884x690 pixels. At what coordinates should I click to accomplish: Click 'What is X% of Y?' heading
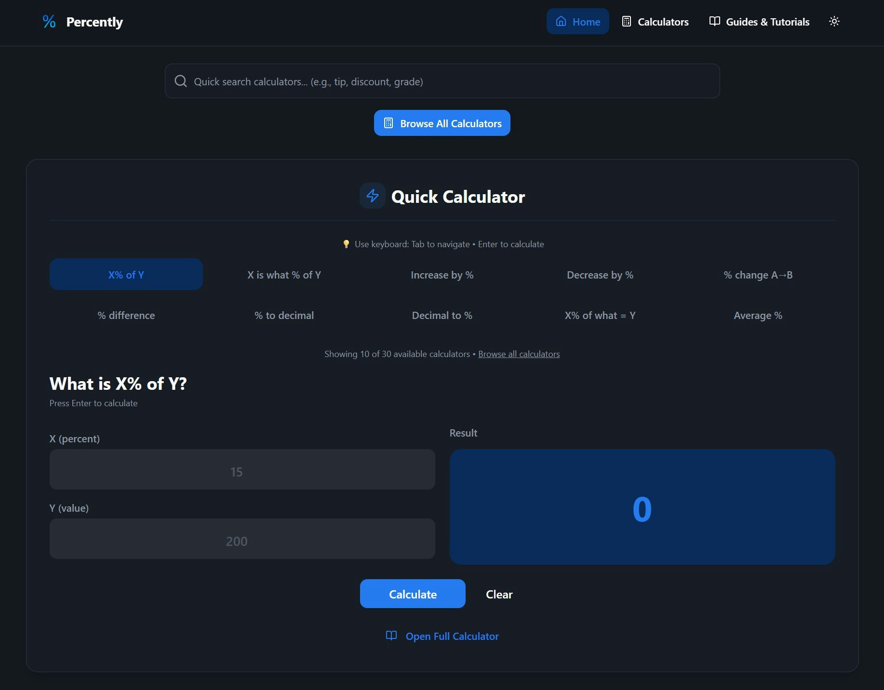coord(118,384)
